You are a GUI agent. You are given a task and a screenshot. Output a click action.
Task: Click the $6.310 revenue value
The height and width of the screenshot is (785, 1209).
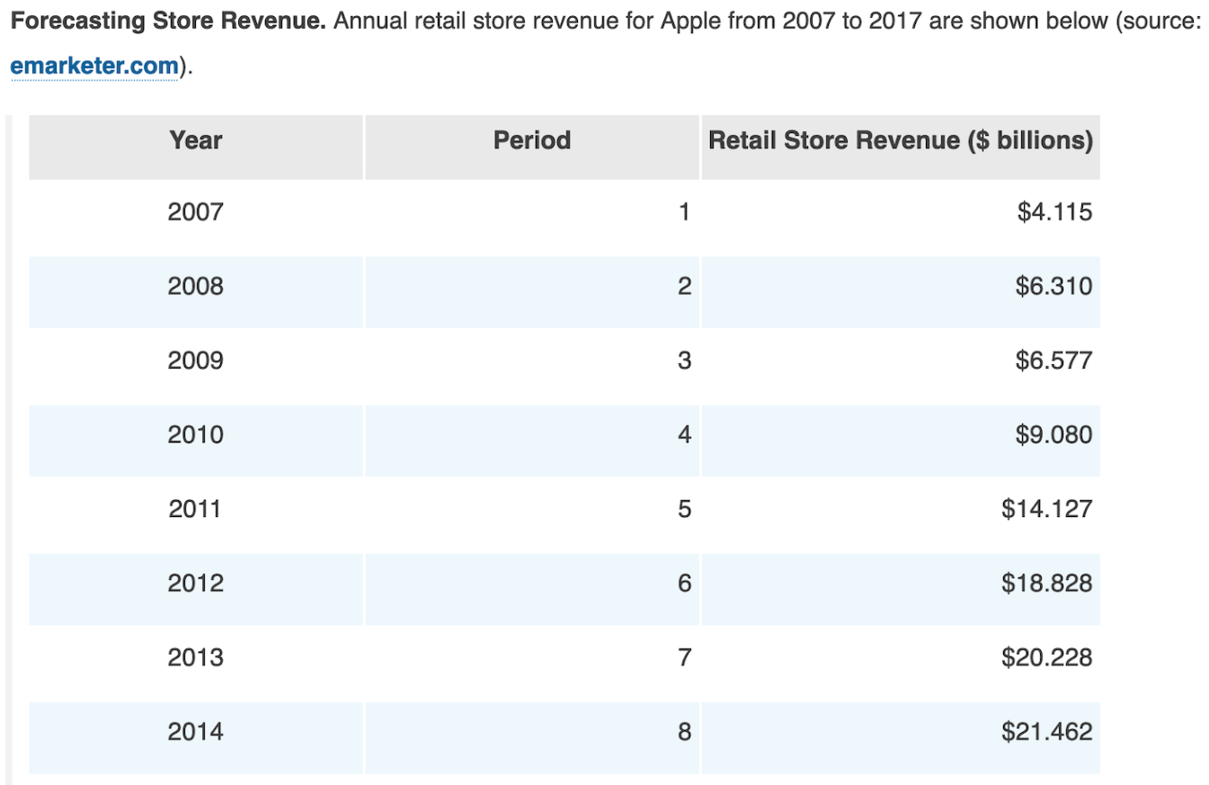pyautogui.click(x=1054, y=286)
